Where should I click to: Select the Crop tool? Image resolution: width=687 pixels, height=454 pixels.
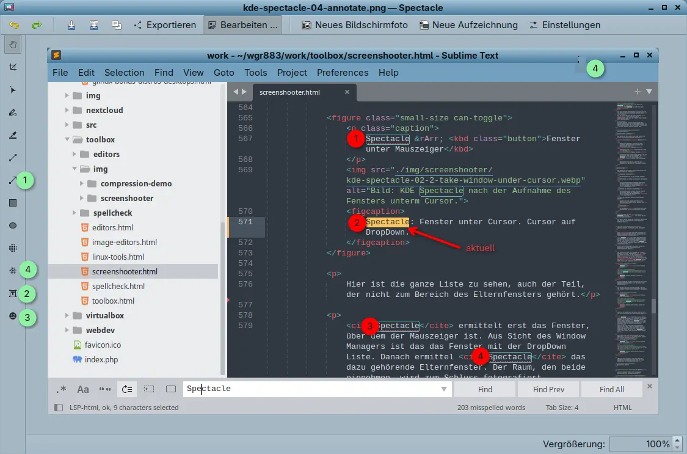(13, 67)
